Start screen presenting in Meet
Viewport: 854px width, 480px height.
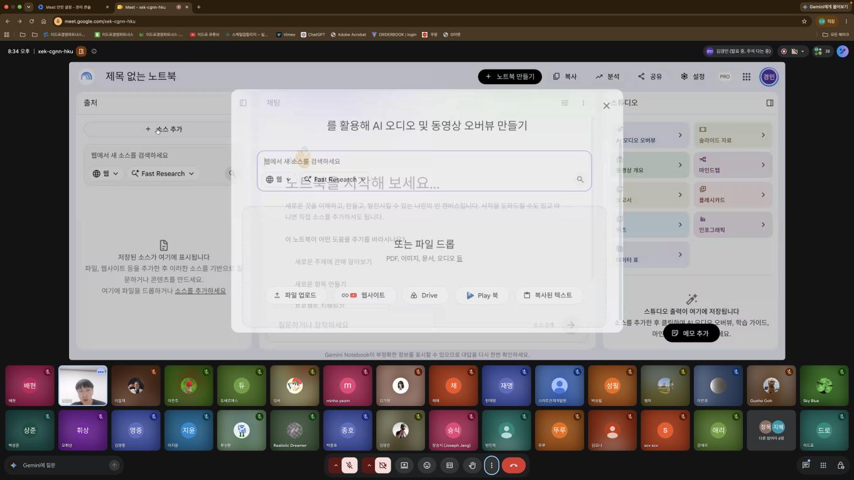pyautogui.click(x=404, y=465)
